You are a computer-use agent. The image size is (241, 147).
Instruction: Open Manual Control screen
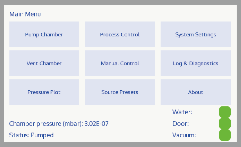(120, 63)
